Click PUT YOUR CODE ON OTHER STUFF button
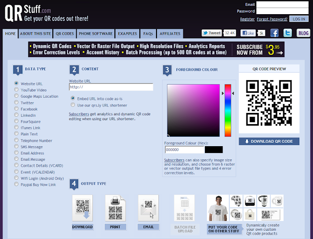Image resolution: width=313 pixels, height=239 pixels. (224, 229)
